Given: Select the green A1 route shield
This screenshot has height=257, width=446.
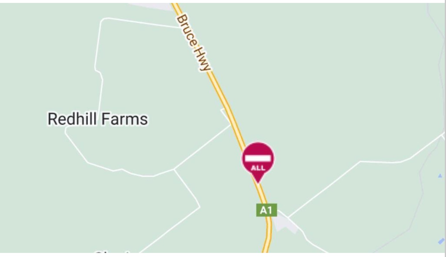Looking at the screenshot, I should point(266,210).
